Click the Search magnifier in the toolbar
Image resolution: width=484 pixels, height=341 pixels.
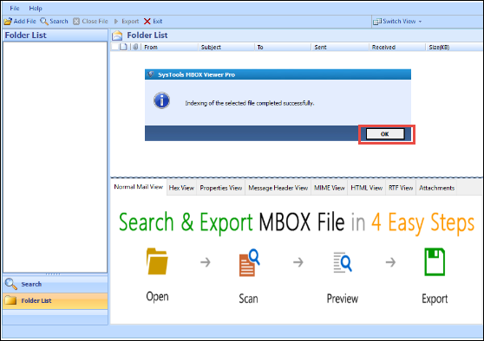(x=44, y=22)
